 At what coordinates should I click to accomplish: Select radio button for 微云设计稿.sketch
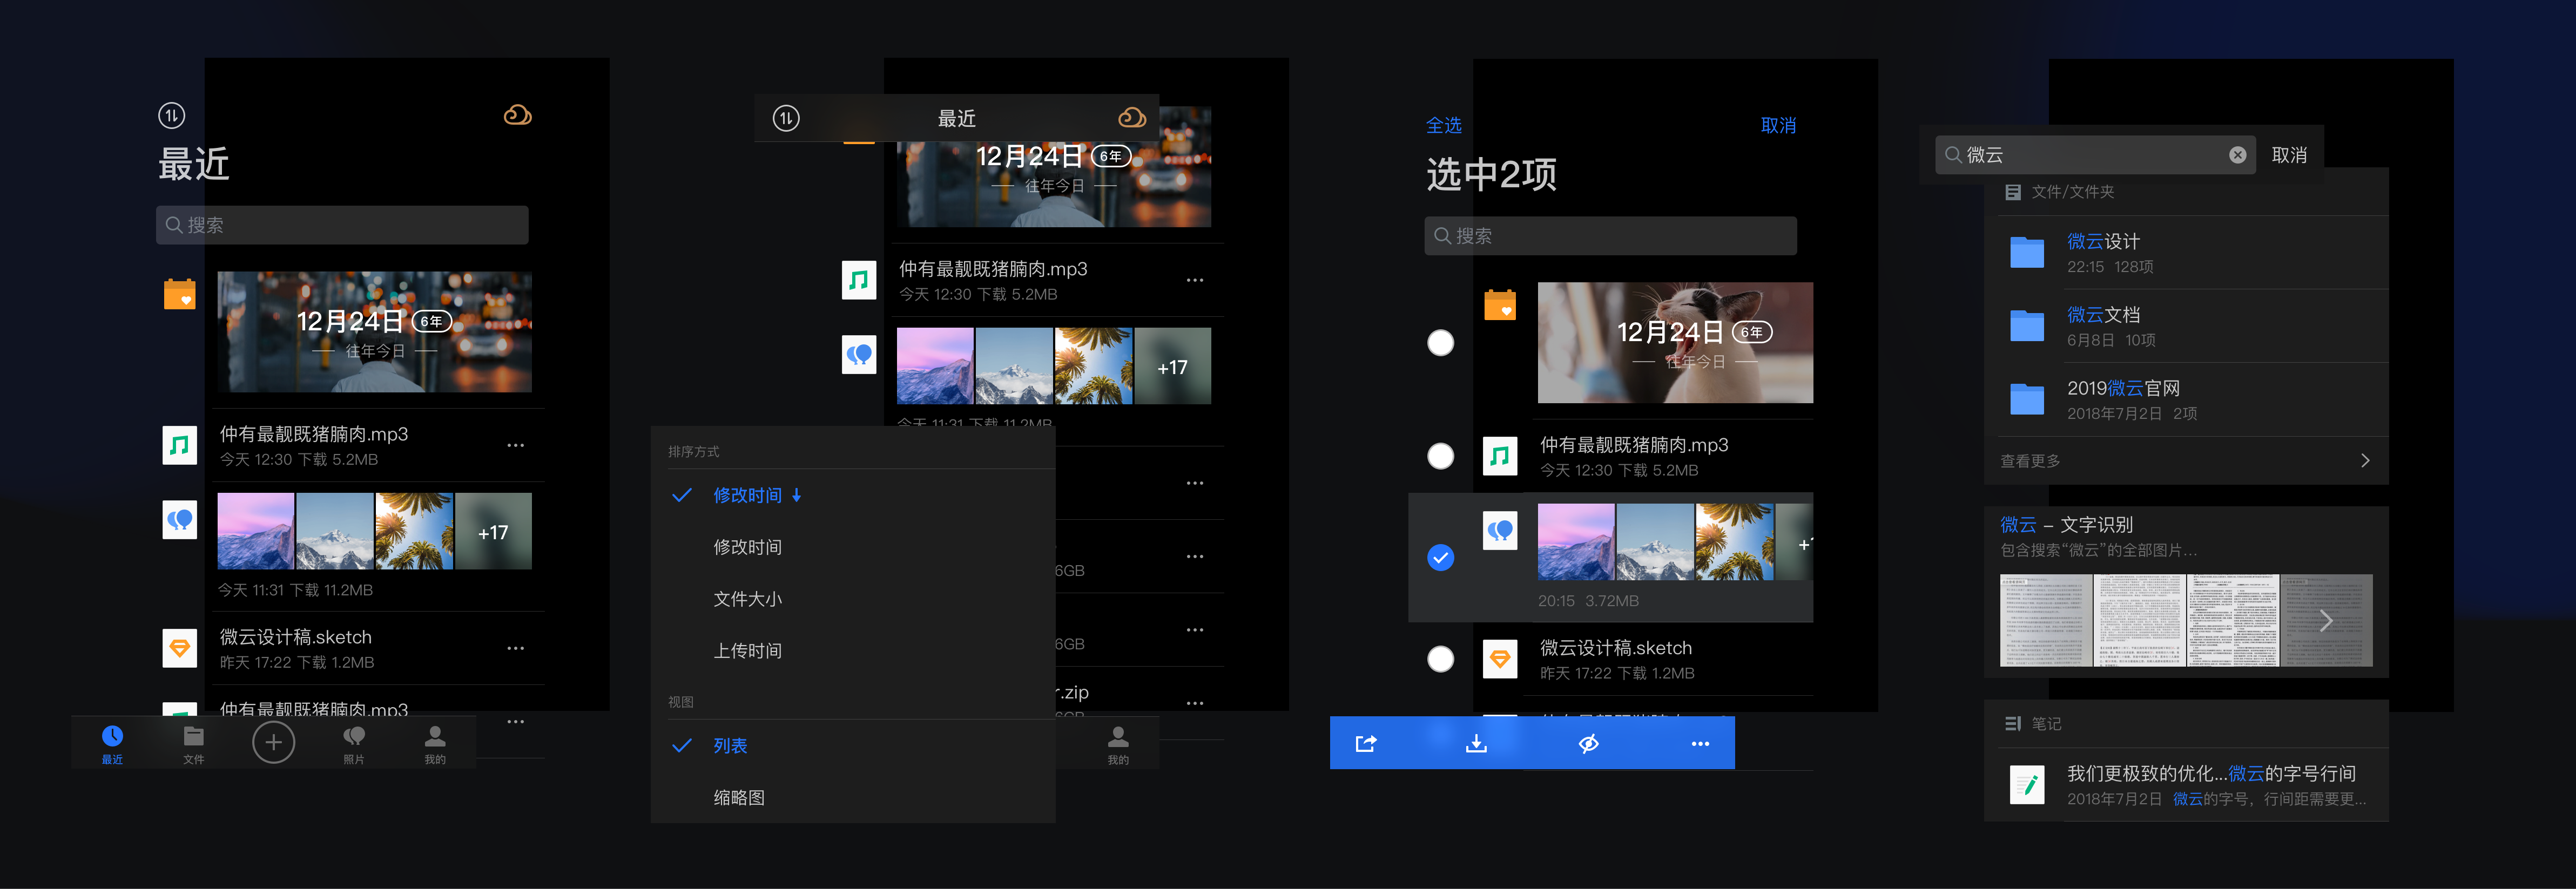pos(1440,659)
